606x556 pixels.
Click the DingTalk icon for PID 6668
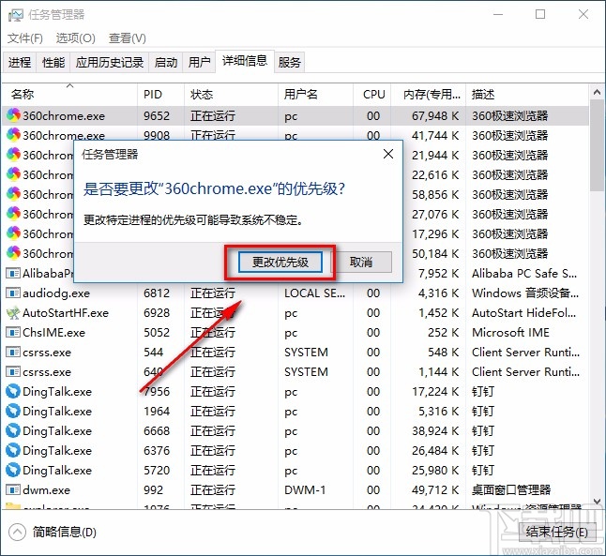(x=13, y=430)
